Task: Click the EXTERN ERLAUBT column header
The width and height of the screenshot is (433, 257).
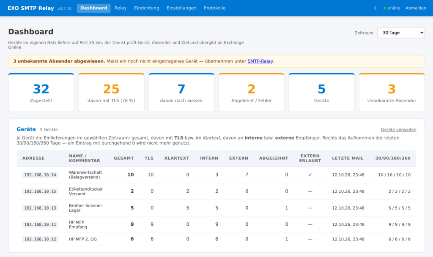Action: tap(310, 158)
